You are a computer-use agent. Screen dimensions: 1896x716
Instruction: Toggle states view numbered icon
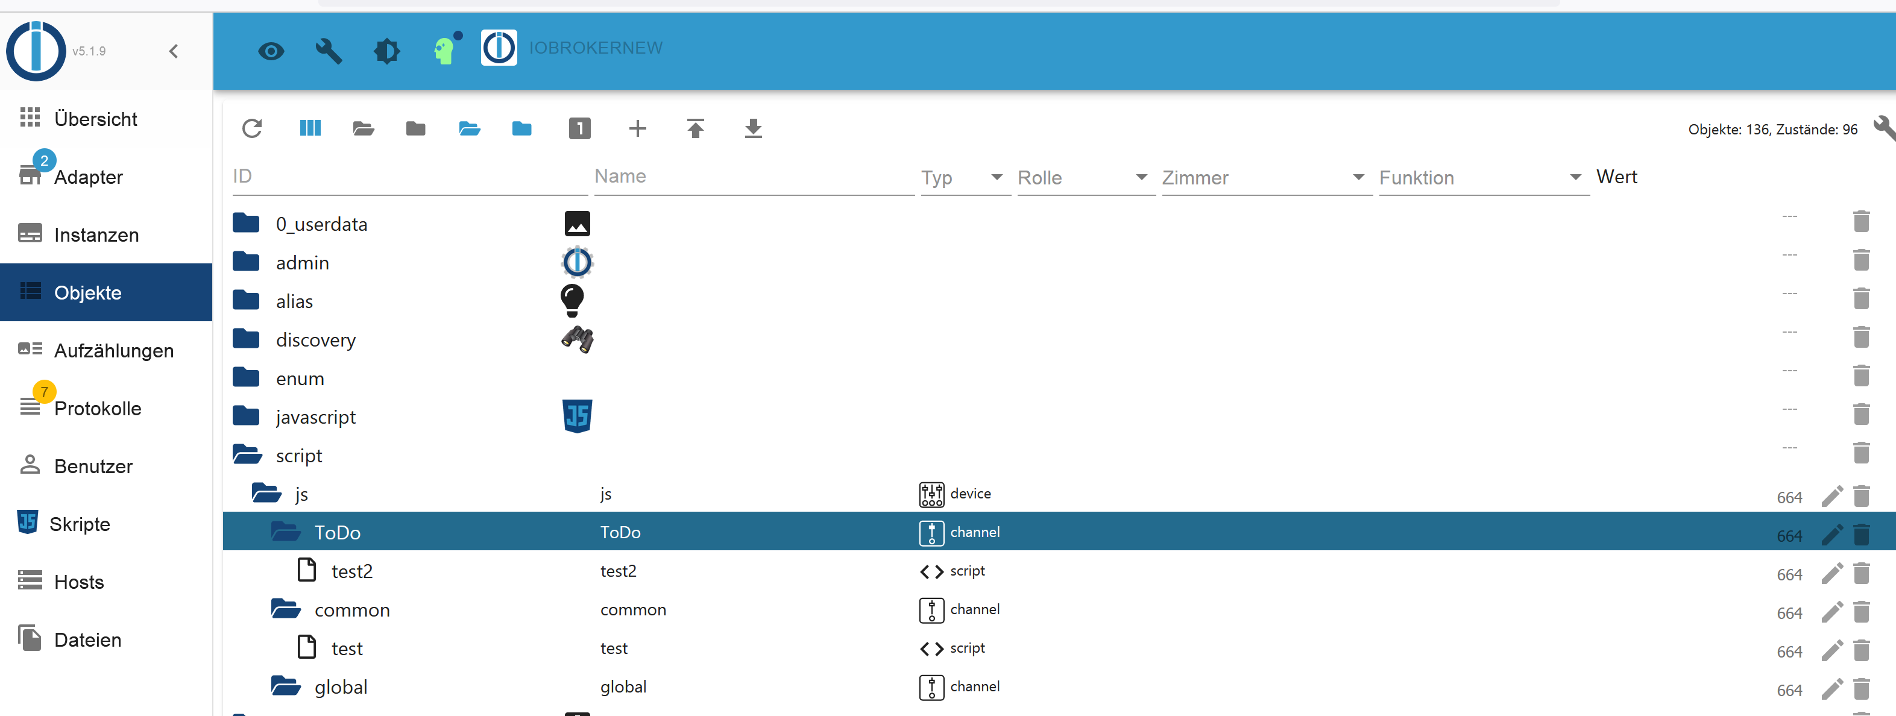(579, 129)
